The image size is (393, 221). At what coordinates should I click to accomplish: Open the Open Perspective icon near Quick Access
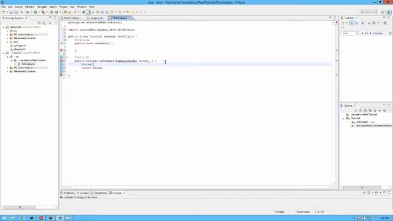coord(383,12)
